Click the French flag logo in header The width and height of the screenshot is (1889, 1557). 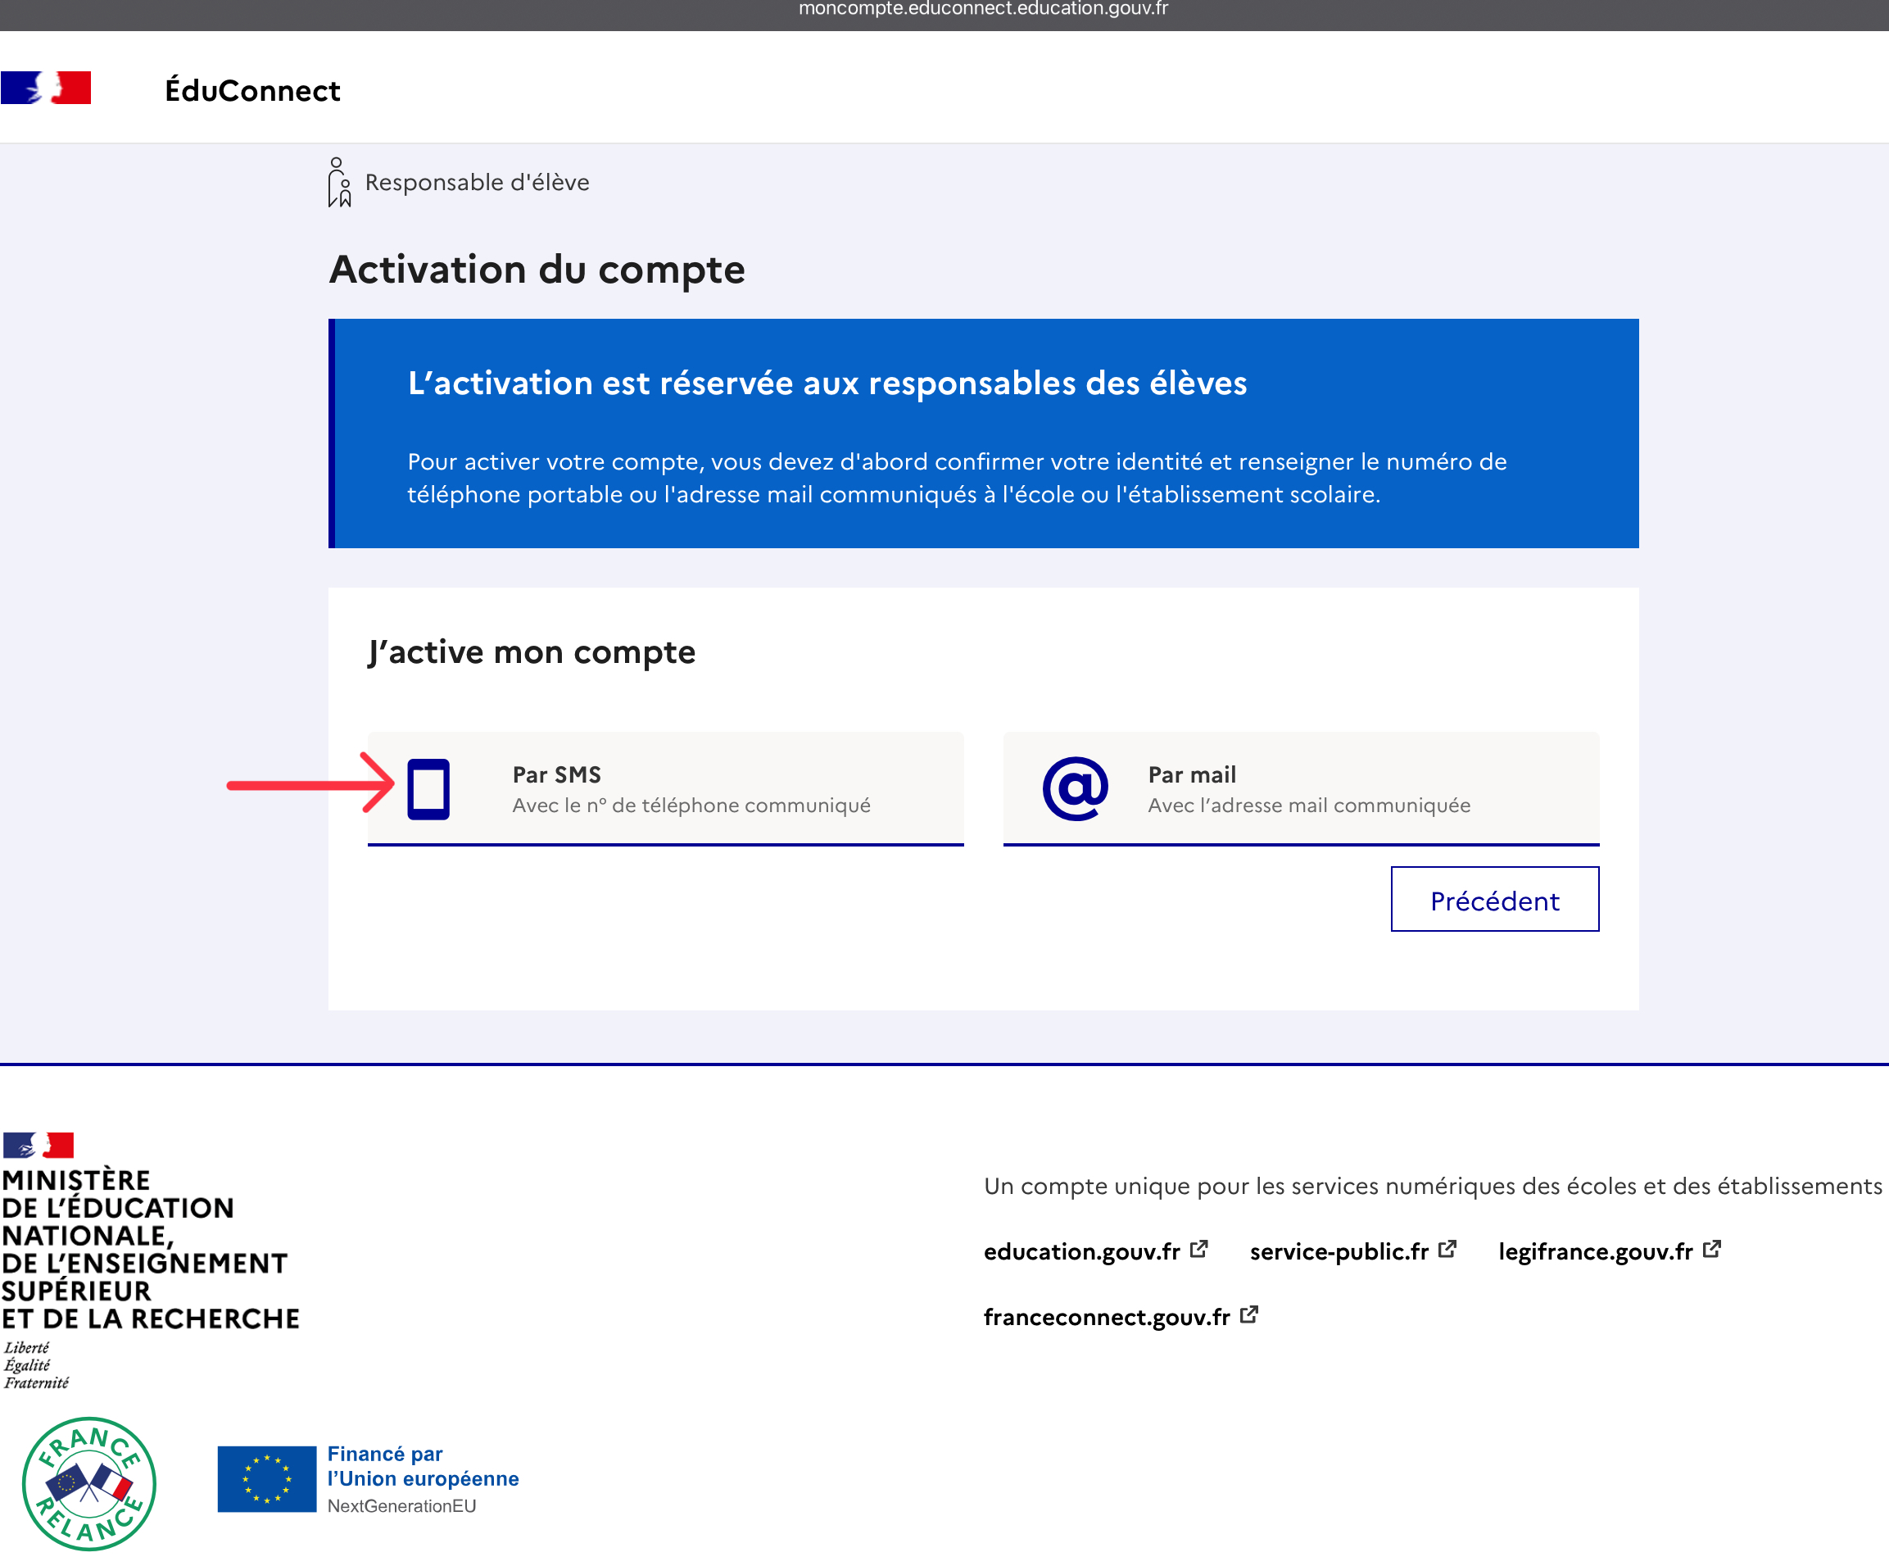(x=47, y=88)
